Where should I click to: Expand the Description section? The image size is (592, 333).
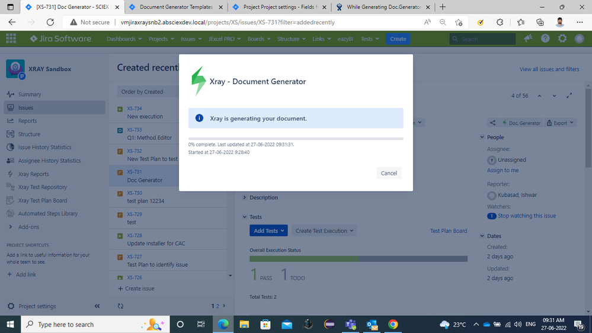(x=245, y=197)
